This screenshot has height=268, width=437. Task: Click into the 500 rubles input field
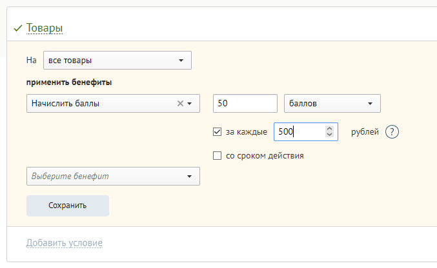(x=300, y=131)
